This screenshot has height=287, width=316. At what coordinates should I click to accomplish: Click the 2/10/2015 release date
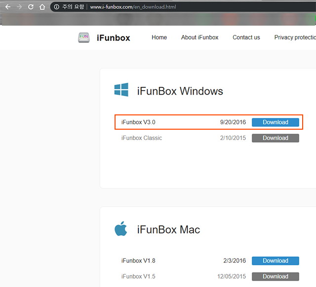(x=233, y=138)
